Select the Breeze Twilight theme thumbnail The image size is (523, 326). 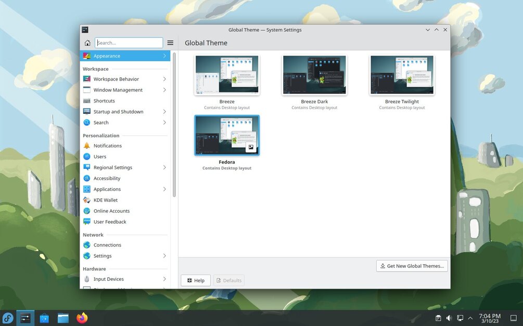click(x=402, y=75)
